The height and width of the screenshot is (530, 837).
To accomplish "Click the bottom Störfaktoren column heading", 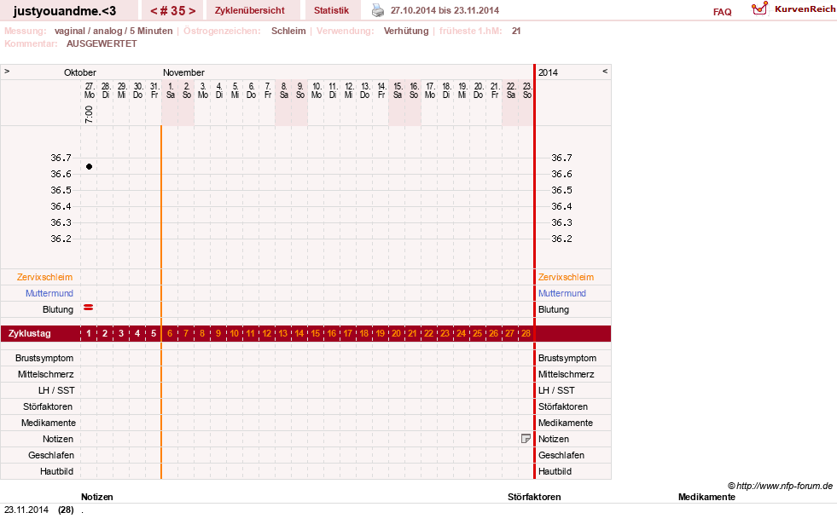I will (x=534, y=497).
